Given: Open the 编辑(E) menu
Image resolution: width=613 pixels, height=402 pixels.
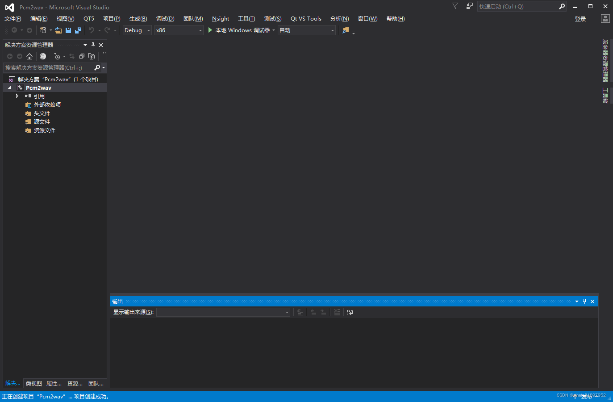Looking at the screenshot, I should [x=39, y=19].
